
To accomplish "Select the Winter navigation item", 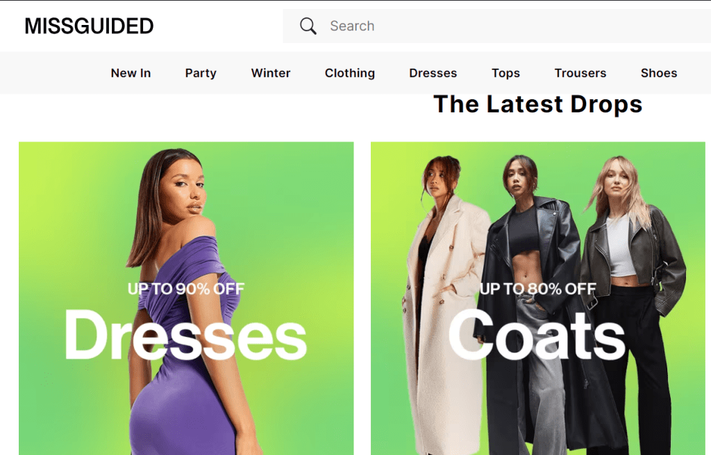I will pyautogui.click(x=271, y=73).
